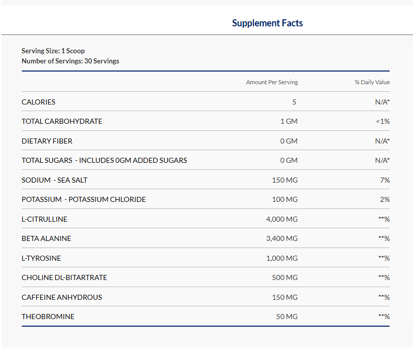The width and height of the screenshot is (413, 350).
Task: Click the TOTAL SUGARS row label
Action: [x=104, y=161]
